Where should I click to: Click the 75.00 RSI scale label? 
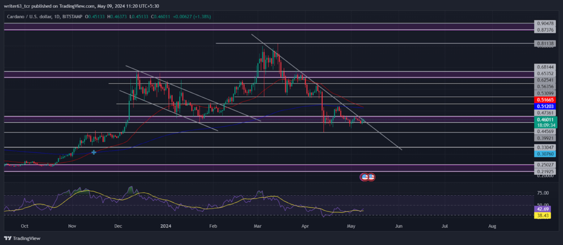543,193
